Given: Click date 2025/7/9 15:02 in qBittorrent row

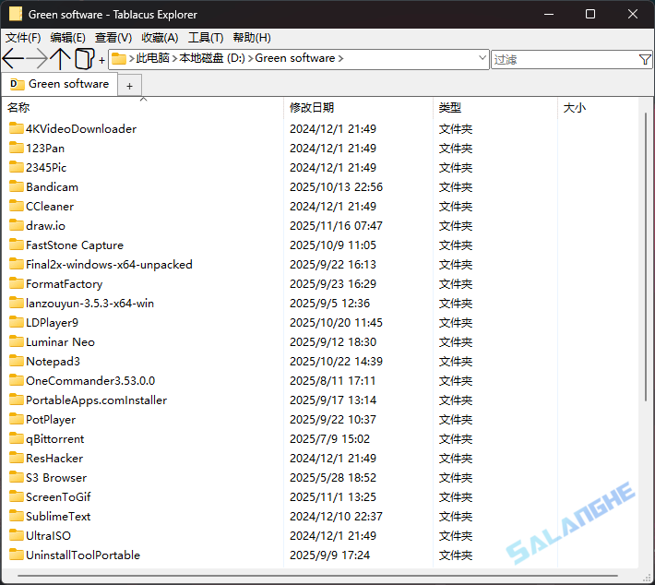Looking at the screenshot, I should pos(329,439).
